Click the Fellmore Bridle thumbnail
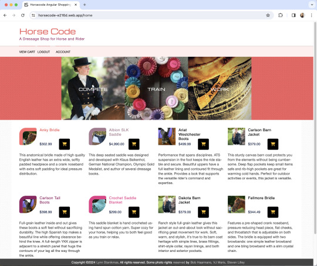 (237, 204)
